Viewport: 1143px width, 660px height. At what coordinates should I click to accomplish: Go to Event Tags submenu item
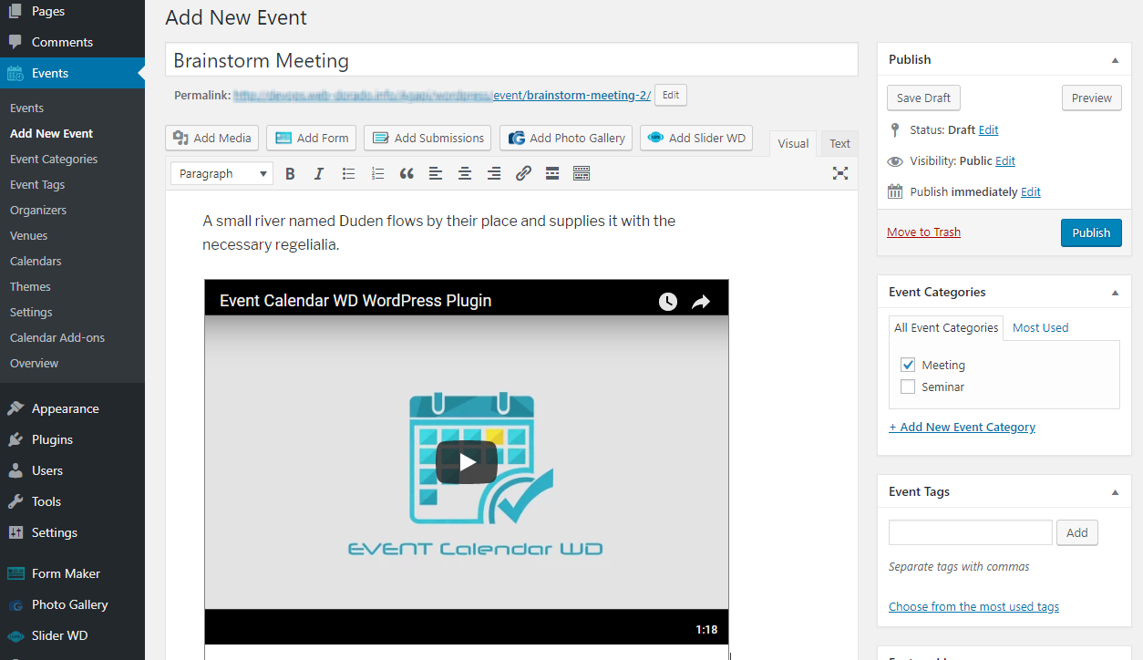[37, 184]
